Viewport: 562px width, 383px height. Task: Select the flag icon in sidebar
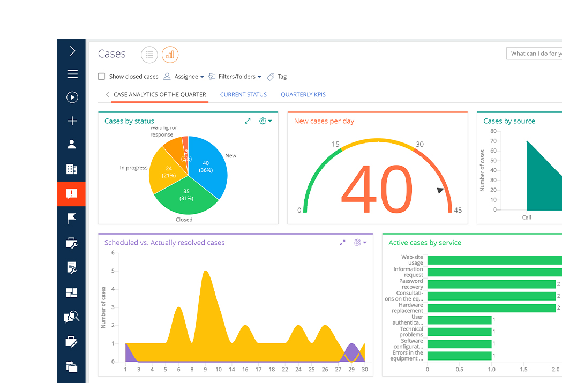[x=72, y=218]
